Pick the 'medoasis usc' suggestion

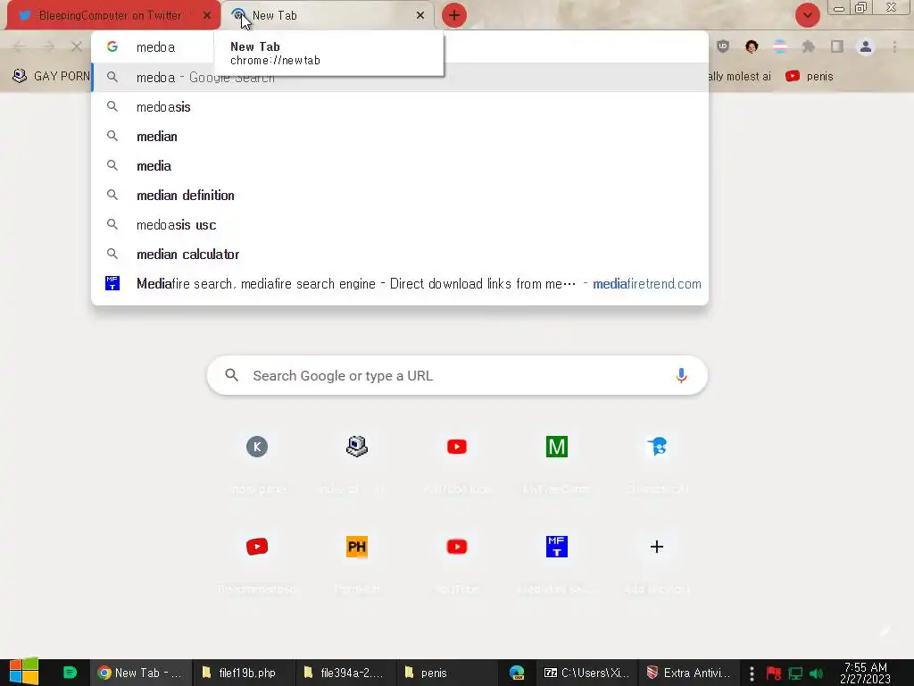(400, 224)
